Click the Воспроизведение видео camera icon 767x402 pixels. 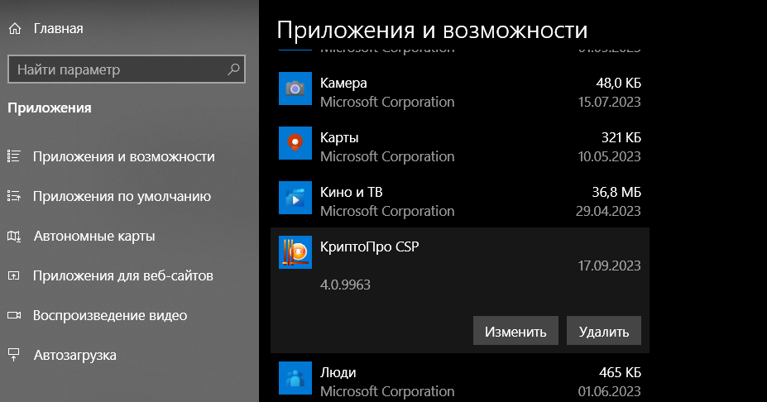[x=14, y=315]
